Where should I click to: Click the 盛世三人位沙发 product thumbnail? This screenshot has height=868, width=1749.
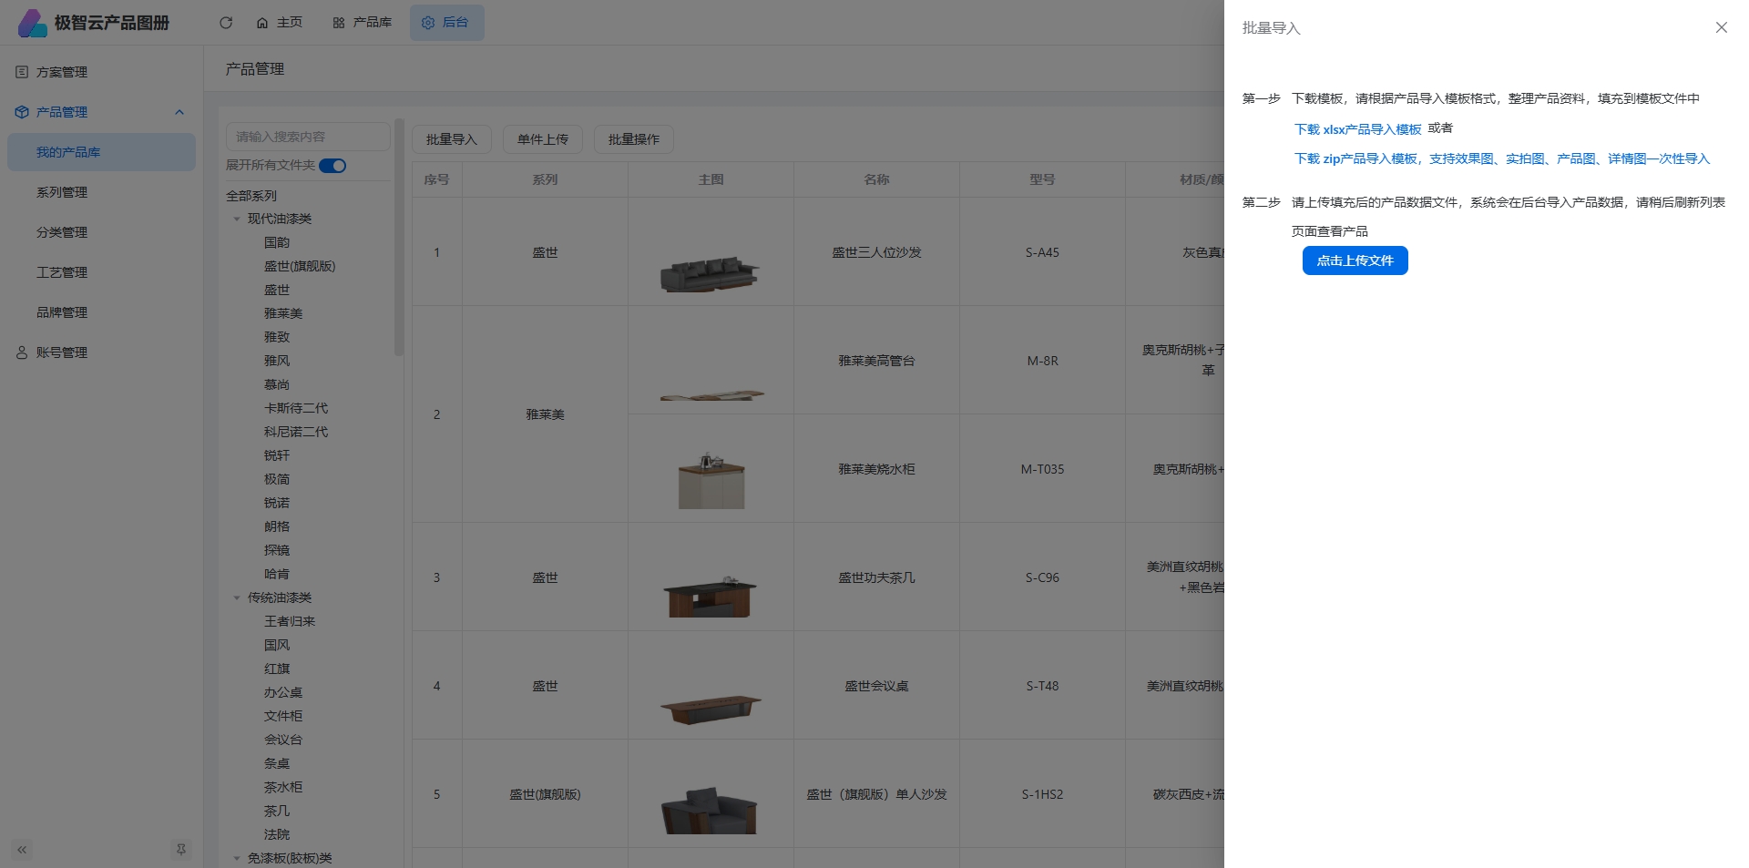[x=710, y=272]
